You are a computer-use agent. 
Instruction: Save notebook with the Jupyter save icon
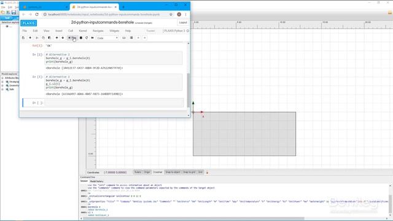[23, 38]
